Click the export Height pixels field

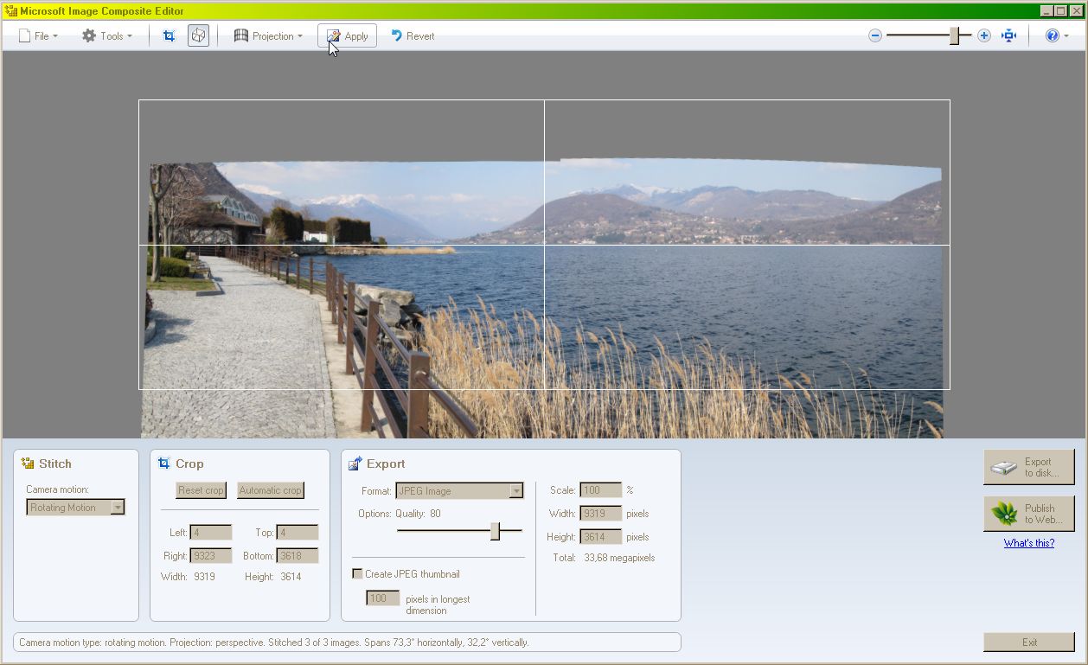(x=601, y=537)
